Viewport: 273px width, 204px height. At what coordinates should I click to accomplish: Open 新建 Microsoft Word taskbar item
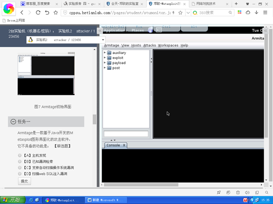coord(106,200)
